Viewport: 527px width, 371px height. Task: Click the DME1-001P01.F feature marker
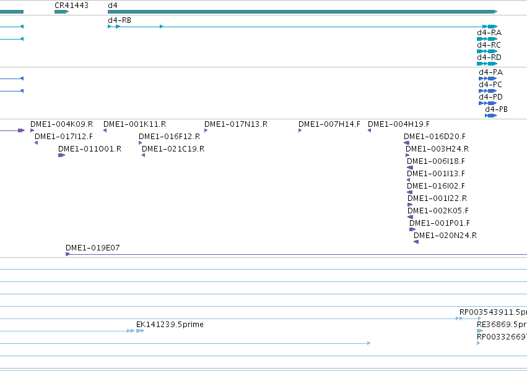pos(412,229)
